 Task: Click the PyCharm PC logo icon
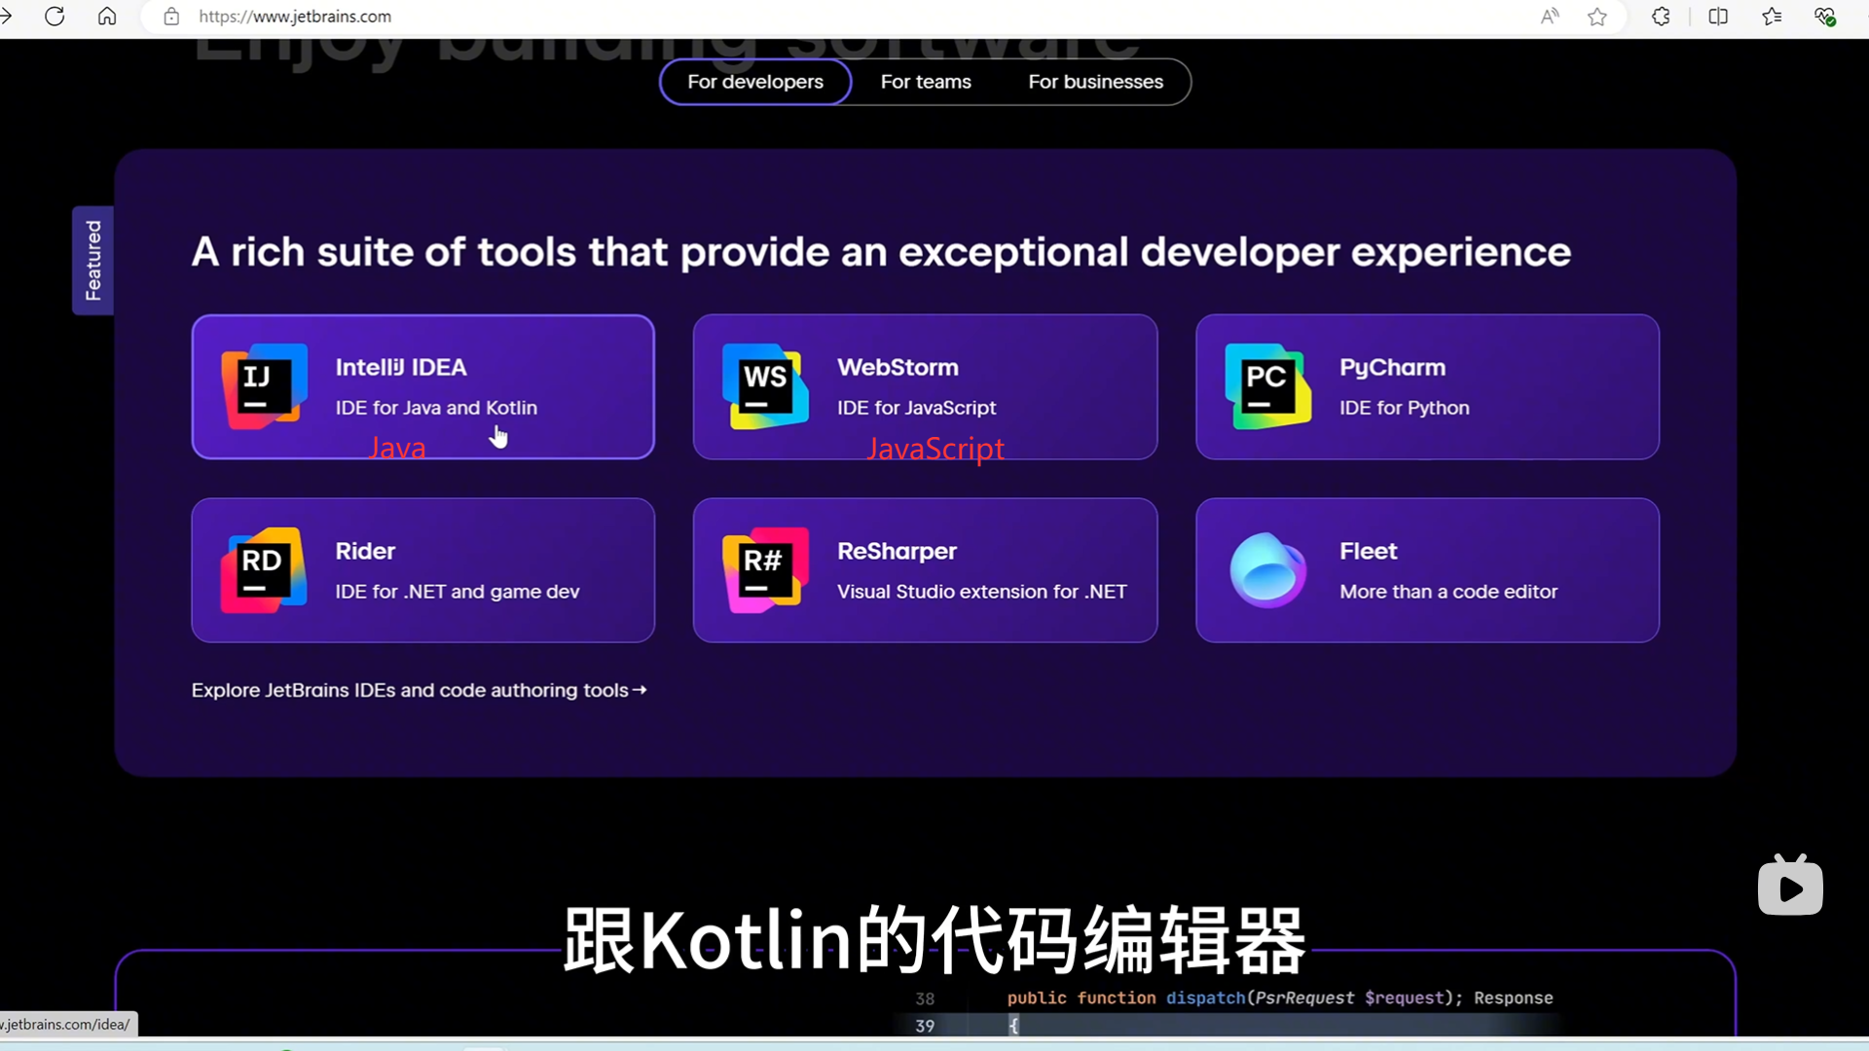click(1266, 386)
